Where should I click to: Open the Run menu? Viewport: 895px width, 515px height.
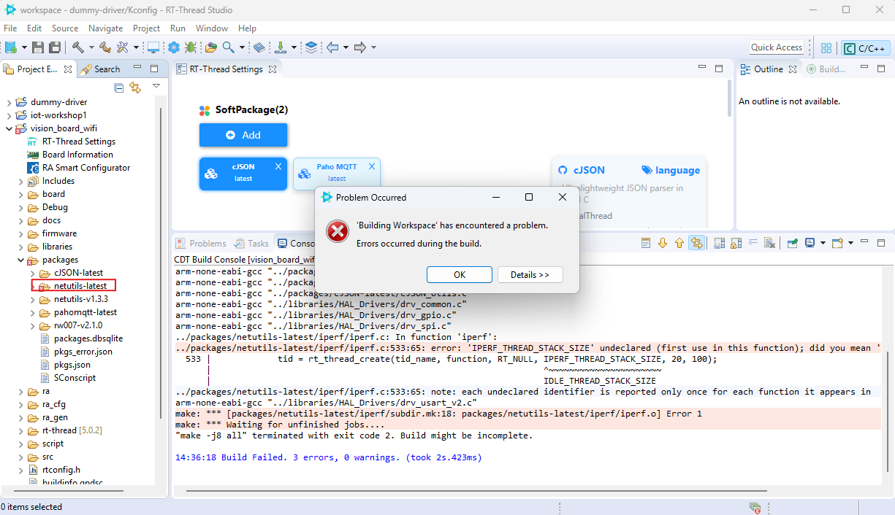tap(178, 28)
